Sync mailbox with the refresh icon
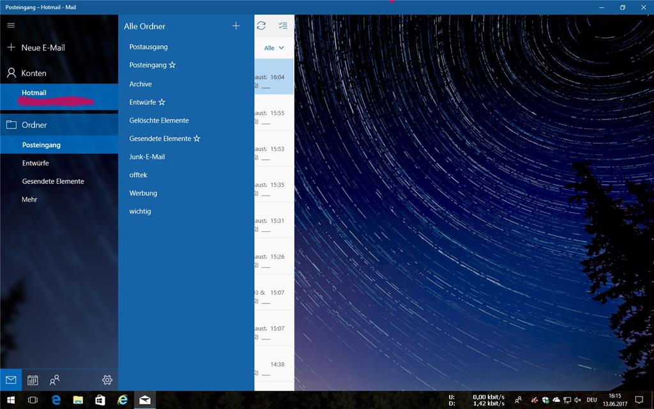The width and height of the screenshot is (654, 409). (x=261, y=26)
